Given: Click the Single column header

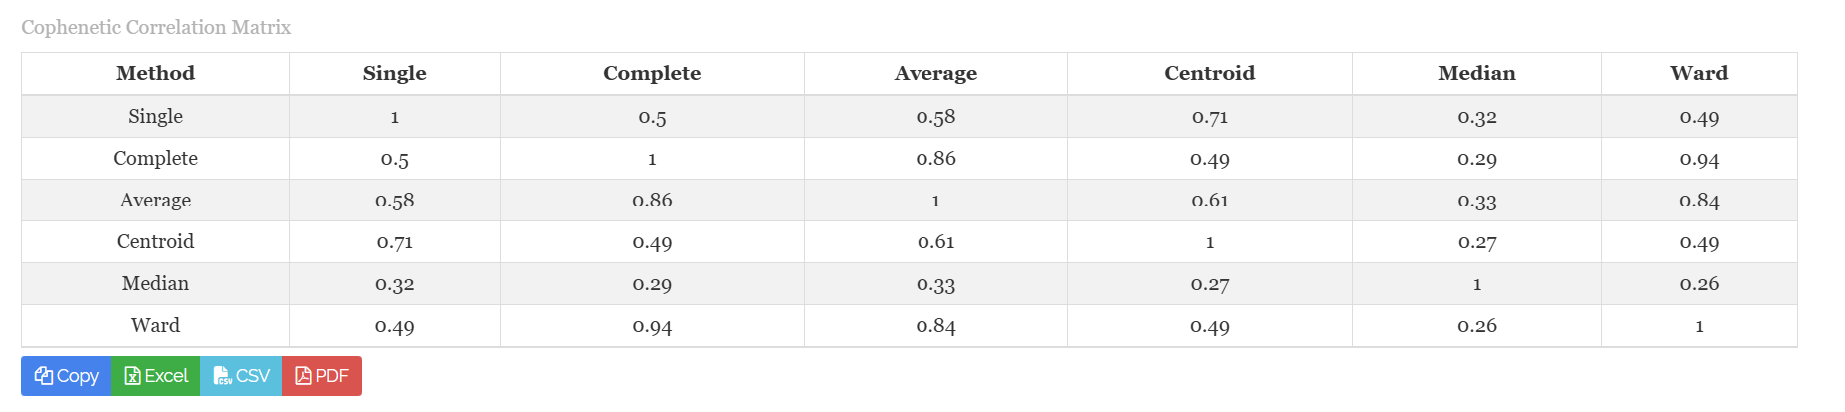Looking at the screenshot, I should (x=395, y=73).
